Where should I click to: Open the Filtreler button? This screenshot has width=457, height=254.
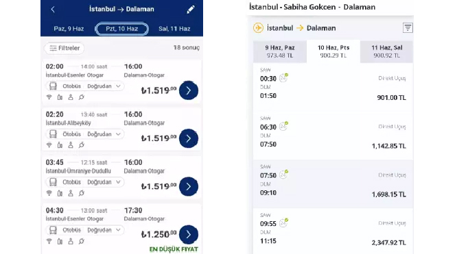65,48
